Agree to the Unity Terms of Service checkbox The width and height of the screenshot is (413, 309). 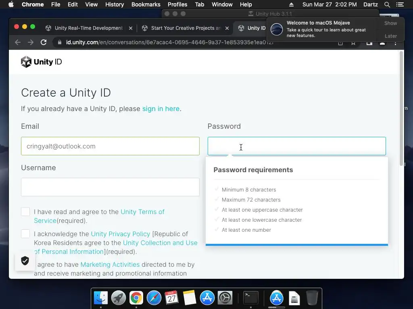[x=25, y=212]
